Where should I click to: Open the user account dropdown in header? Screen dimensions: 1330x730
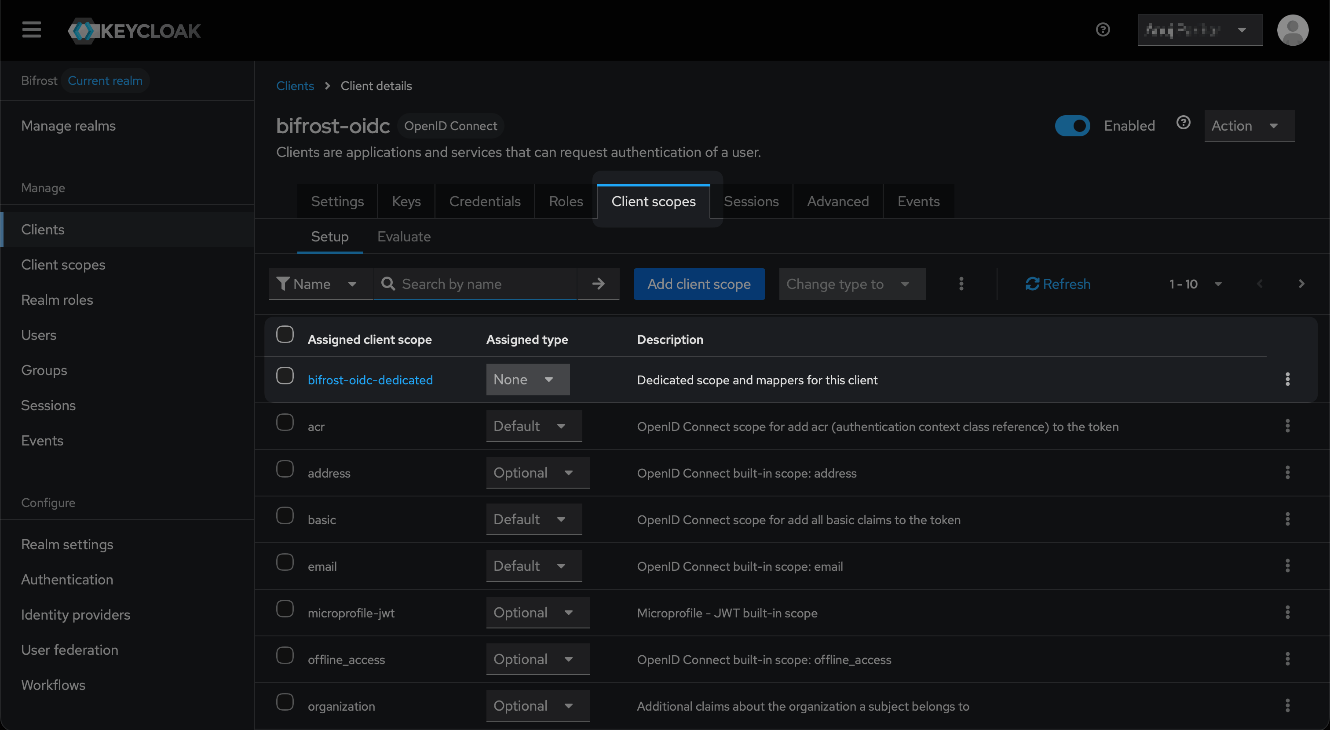(x=1200, y=30)
